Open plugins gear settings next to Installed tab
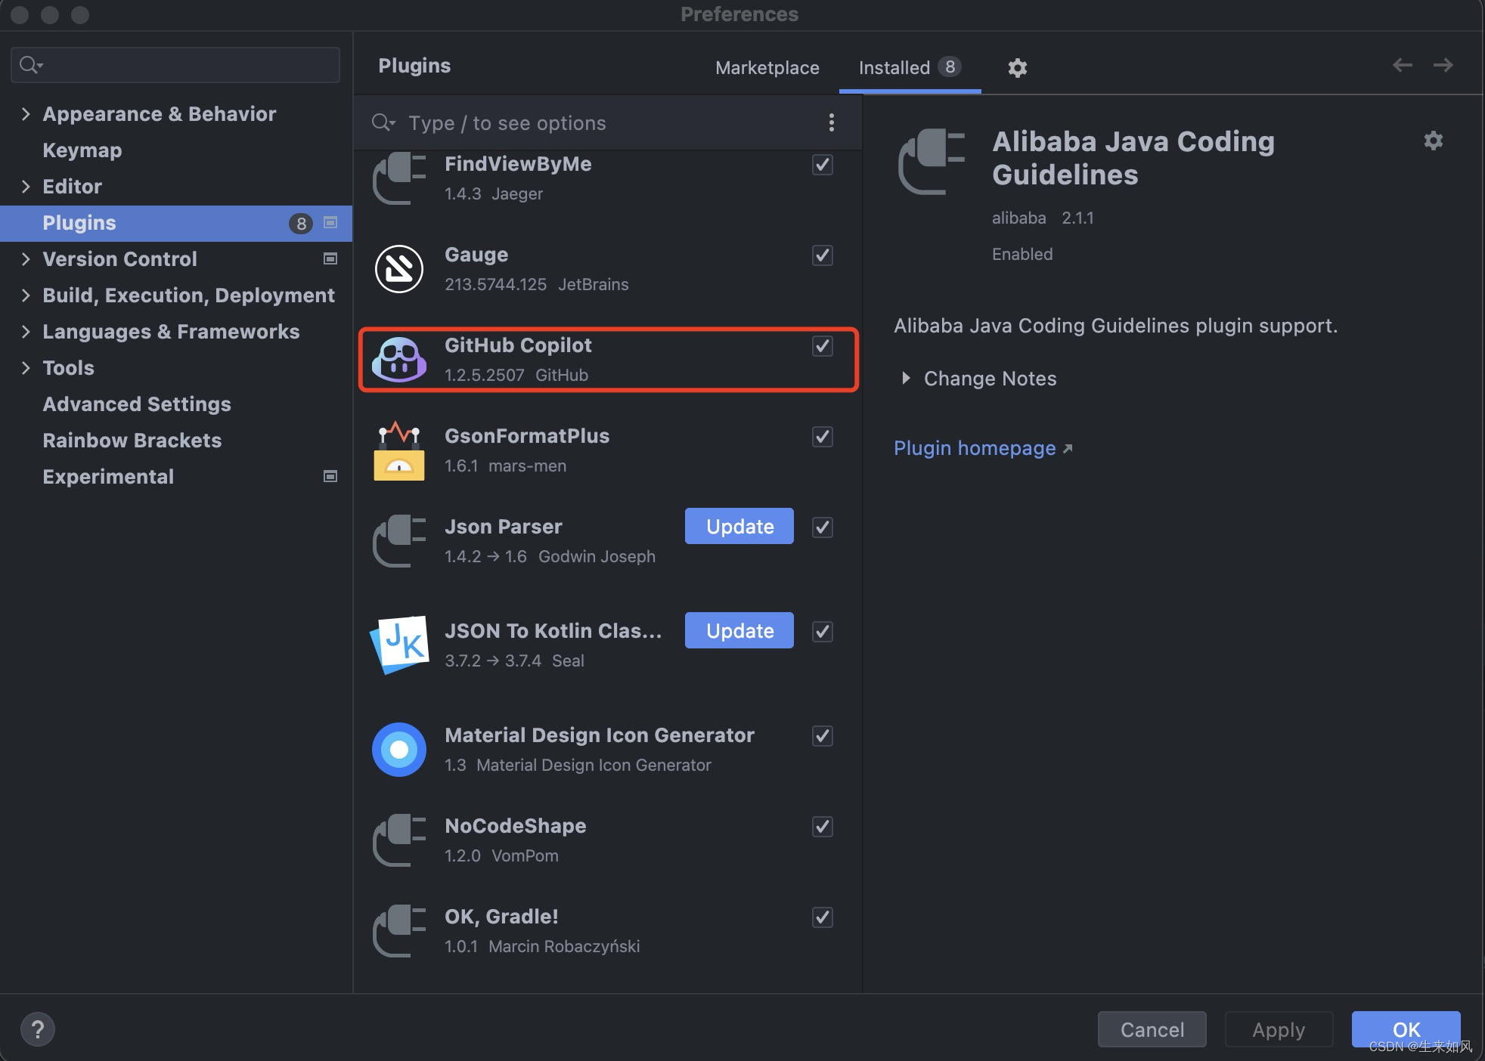 pyautogui.click(x=1018, y=68)
